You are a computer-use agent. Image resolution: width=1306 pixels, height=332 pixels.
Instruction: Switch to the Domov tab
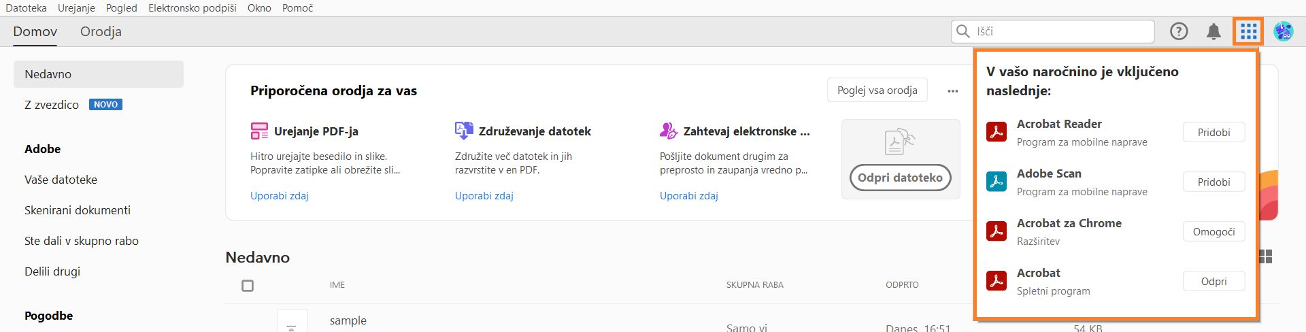[x=35, y=31]
